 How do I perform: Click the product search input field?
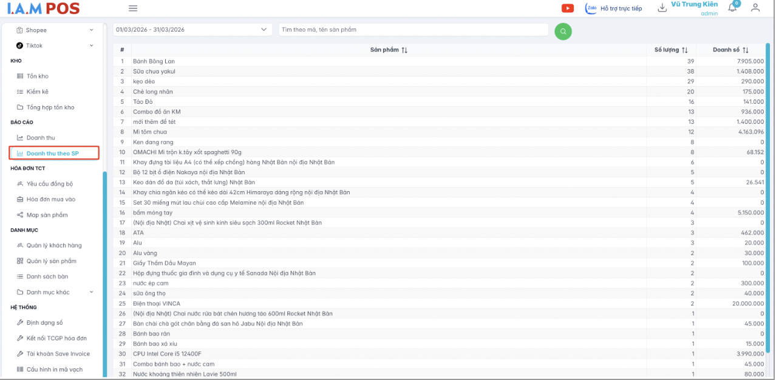click(413, 30)
